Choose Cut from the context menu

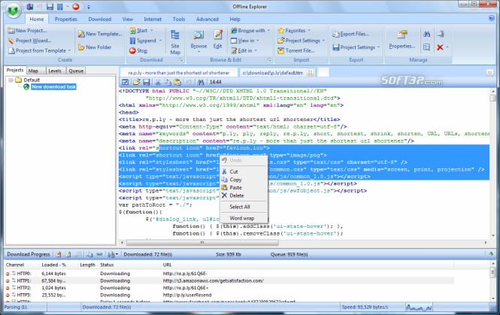[244, 171]
